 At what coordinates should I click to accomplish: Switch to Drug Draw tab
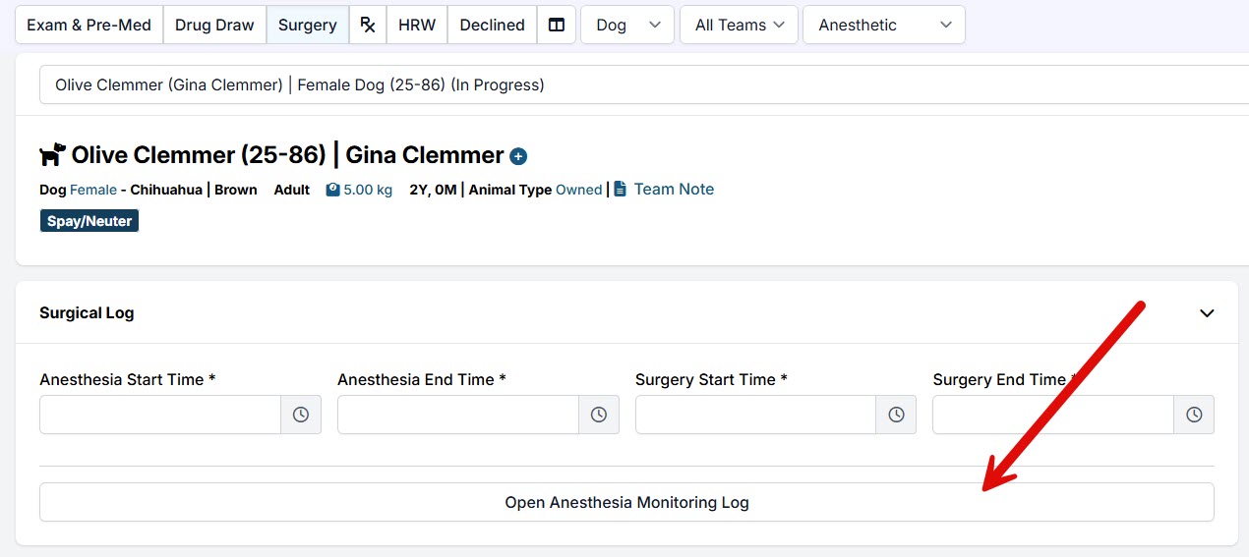tap(214, 25)
